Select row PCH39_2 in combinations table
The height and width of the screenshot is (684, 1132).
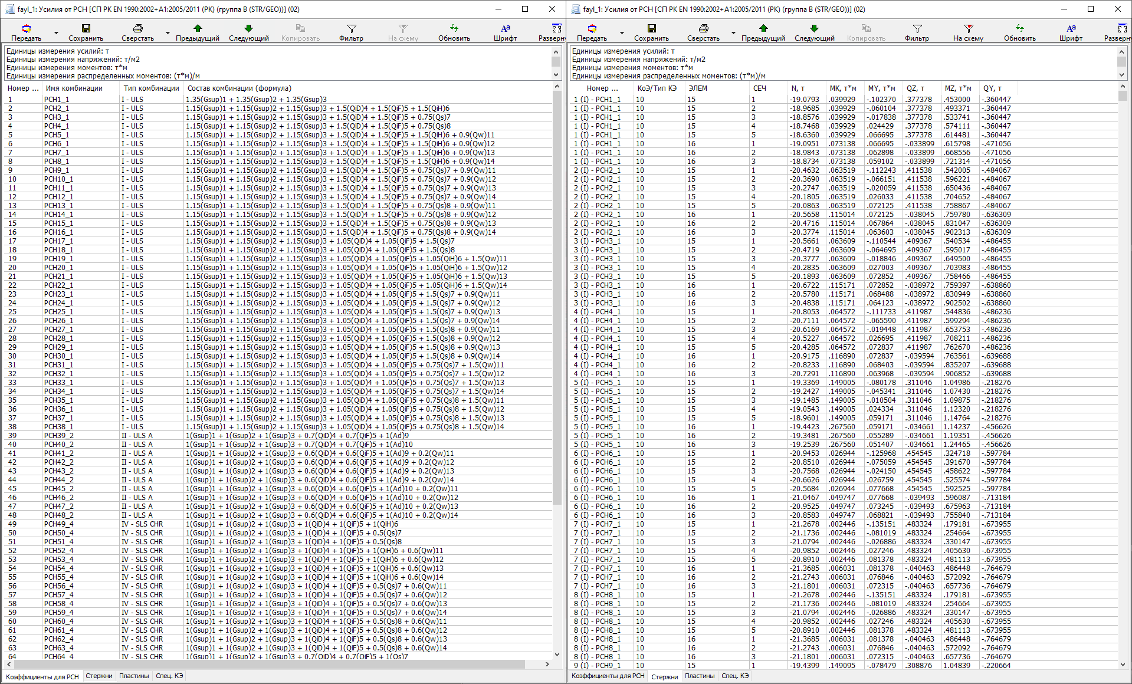pos(58,436)
